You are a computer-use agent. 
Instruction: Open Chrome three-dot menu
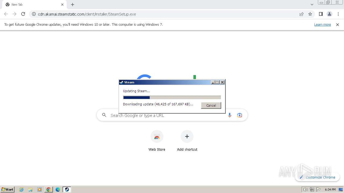338,14
